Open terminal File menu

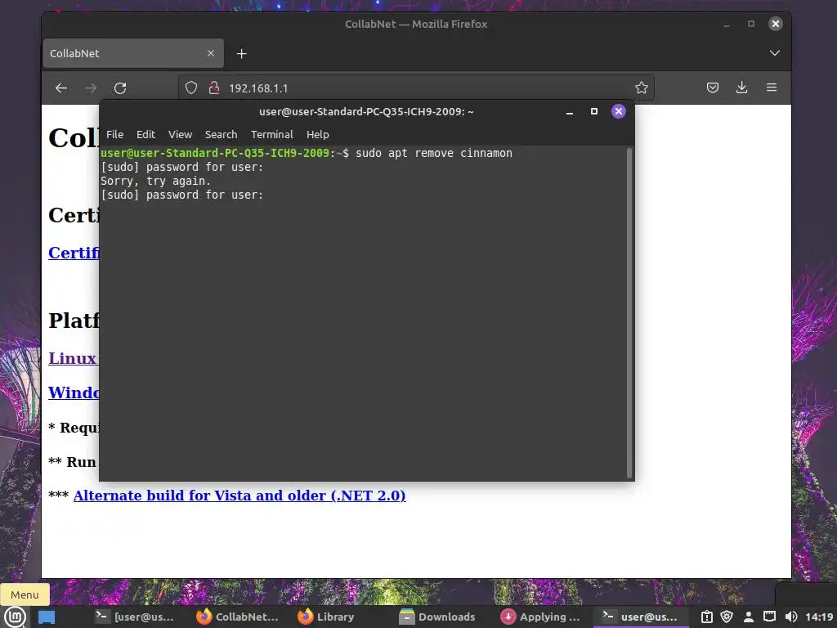[x=114, y=135]
